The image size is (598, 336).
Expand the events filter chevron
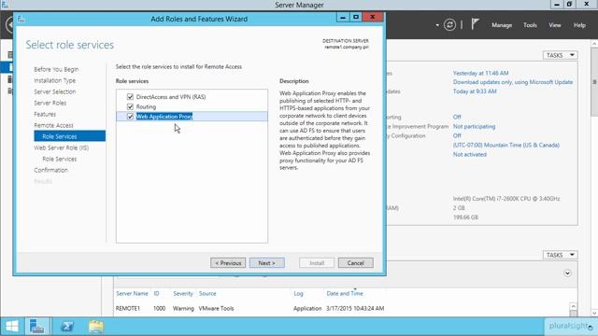(x=567, y=273)
